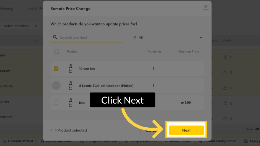Click the last row alert triangle icon
This screenshot has width=260, height=146.
(x=225, y=118)
